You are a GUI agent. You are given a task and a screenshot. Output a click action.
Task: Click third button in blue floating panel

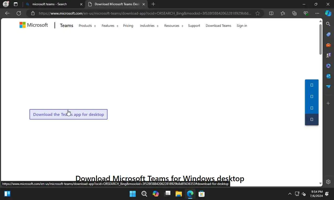coord(312,108)
